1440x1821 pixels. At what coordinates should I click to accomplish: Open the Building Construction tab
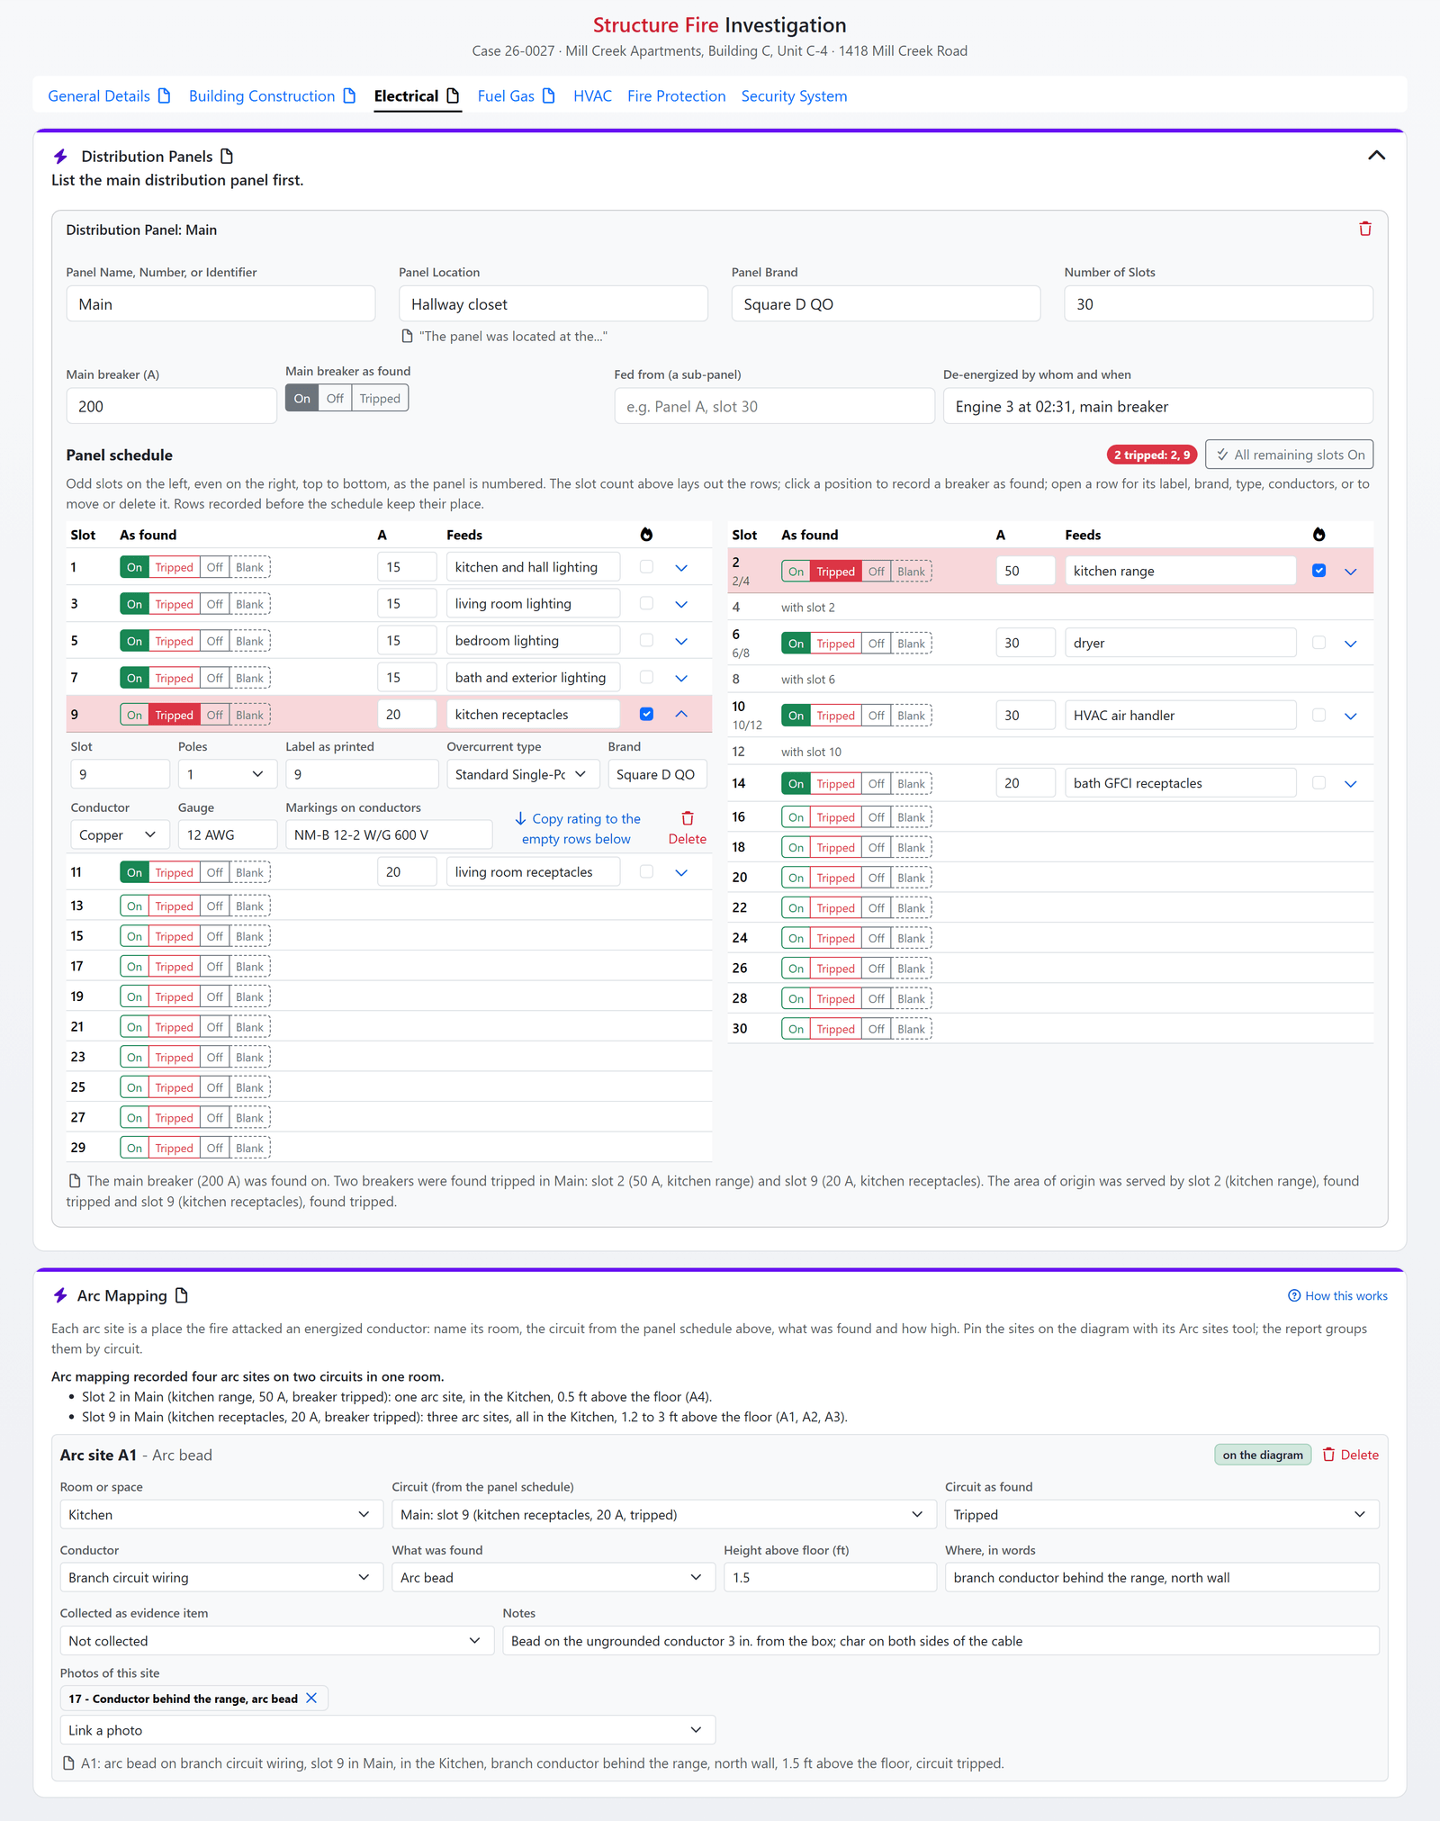coord(262,96)
